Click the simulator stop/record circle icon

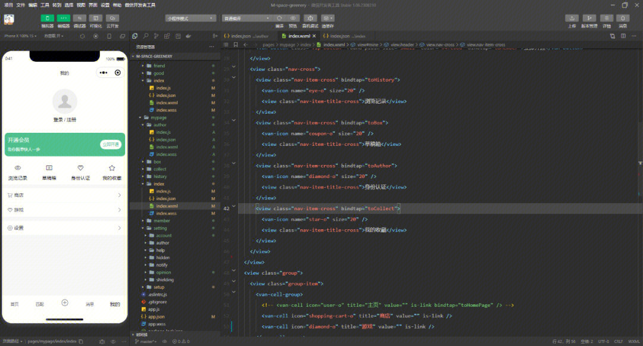coord(95,36)
